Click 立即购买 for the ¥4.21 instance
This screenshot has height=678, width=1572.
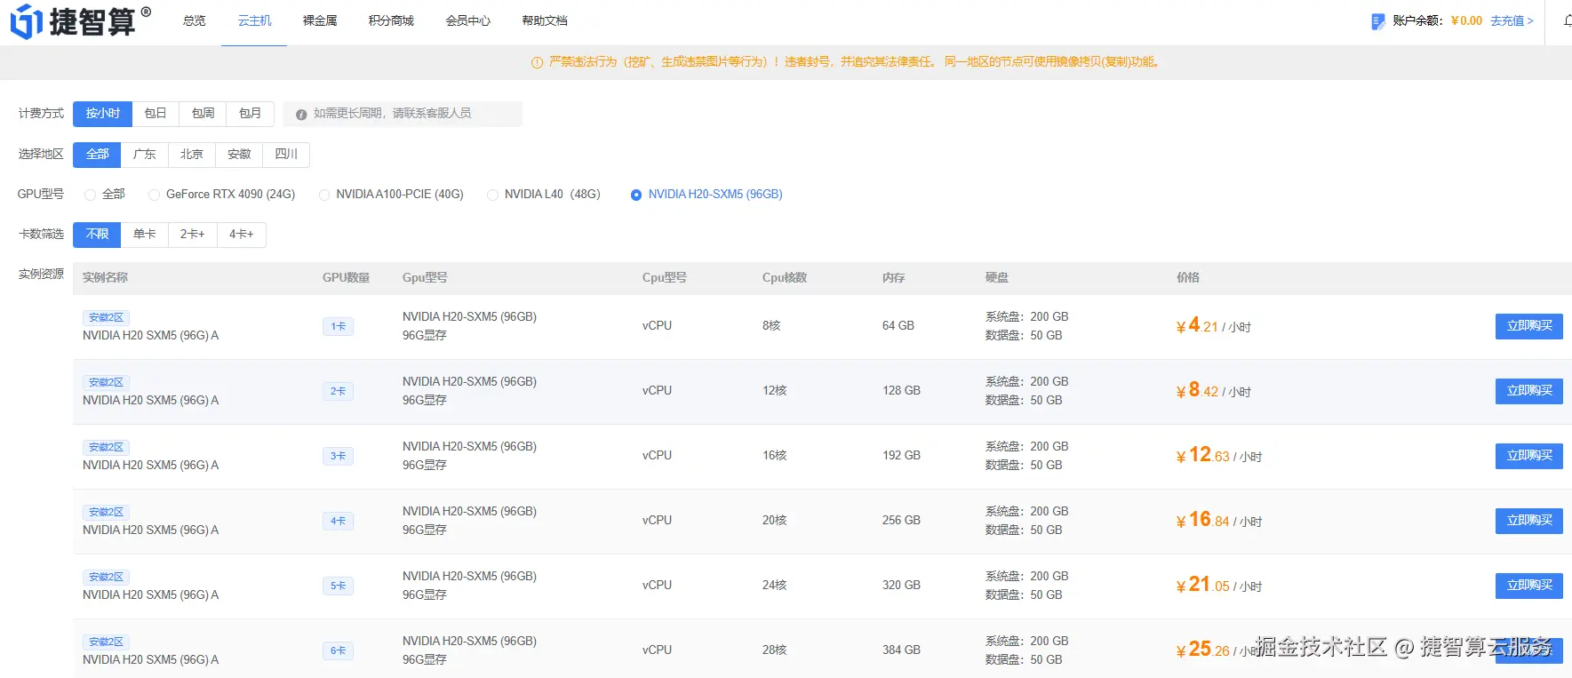click(x=1528, y=326)
